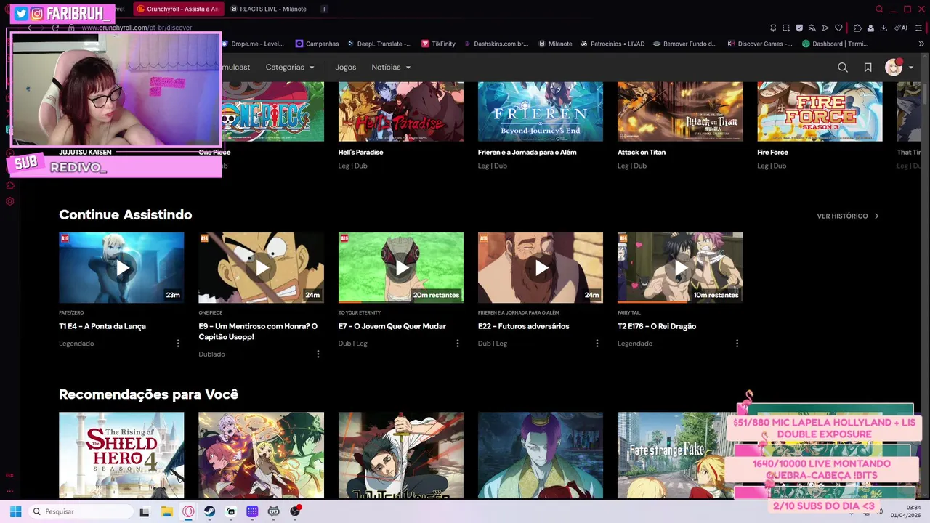Open Rising of the Shield Hero recommendation
Image resolution: width=930 pixels, height=523 pixels.
click(121, 455)
